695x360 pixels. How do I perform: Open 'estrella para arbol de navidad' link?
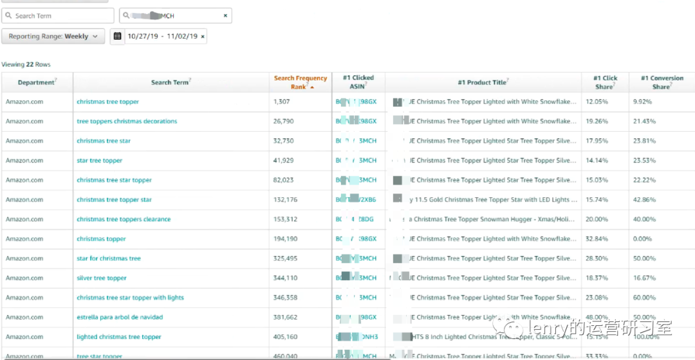pyautogui.click(x=120, y=317)
